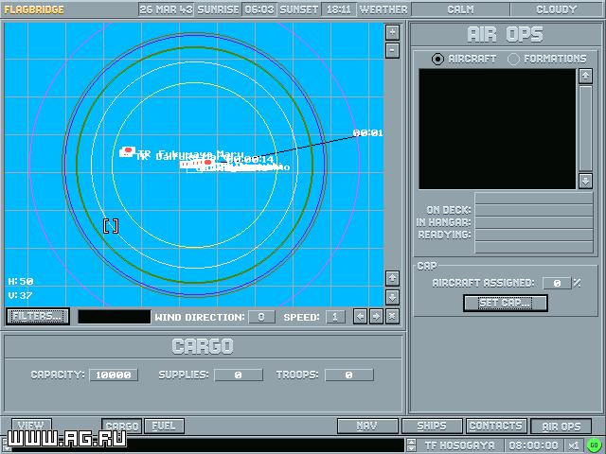The height and width of the screenshot is (454, 606).
Task: Click aircraft list scroll up arrow
Action: tap(585, 76)
